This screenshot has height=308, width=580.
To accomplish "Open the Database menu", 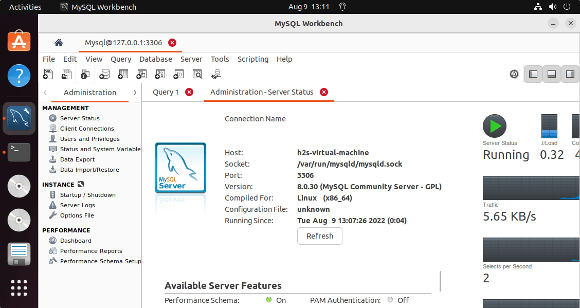I will (x=155, y=59).
